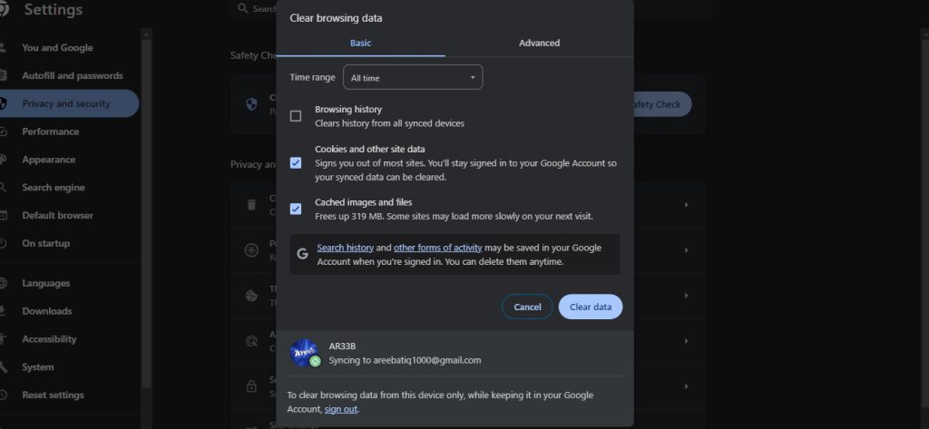
Task: Open Reset settings section
Action: (53, 395)
